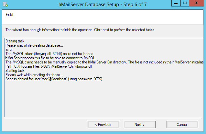Click the empty area of the log output box

pyautogui.click(x=104, y=99)
